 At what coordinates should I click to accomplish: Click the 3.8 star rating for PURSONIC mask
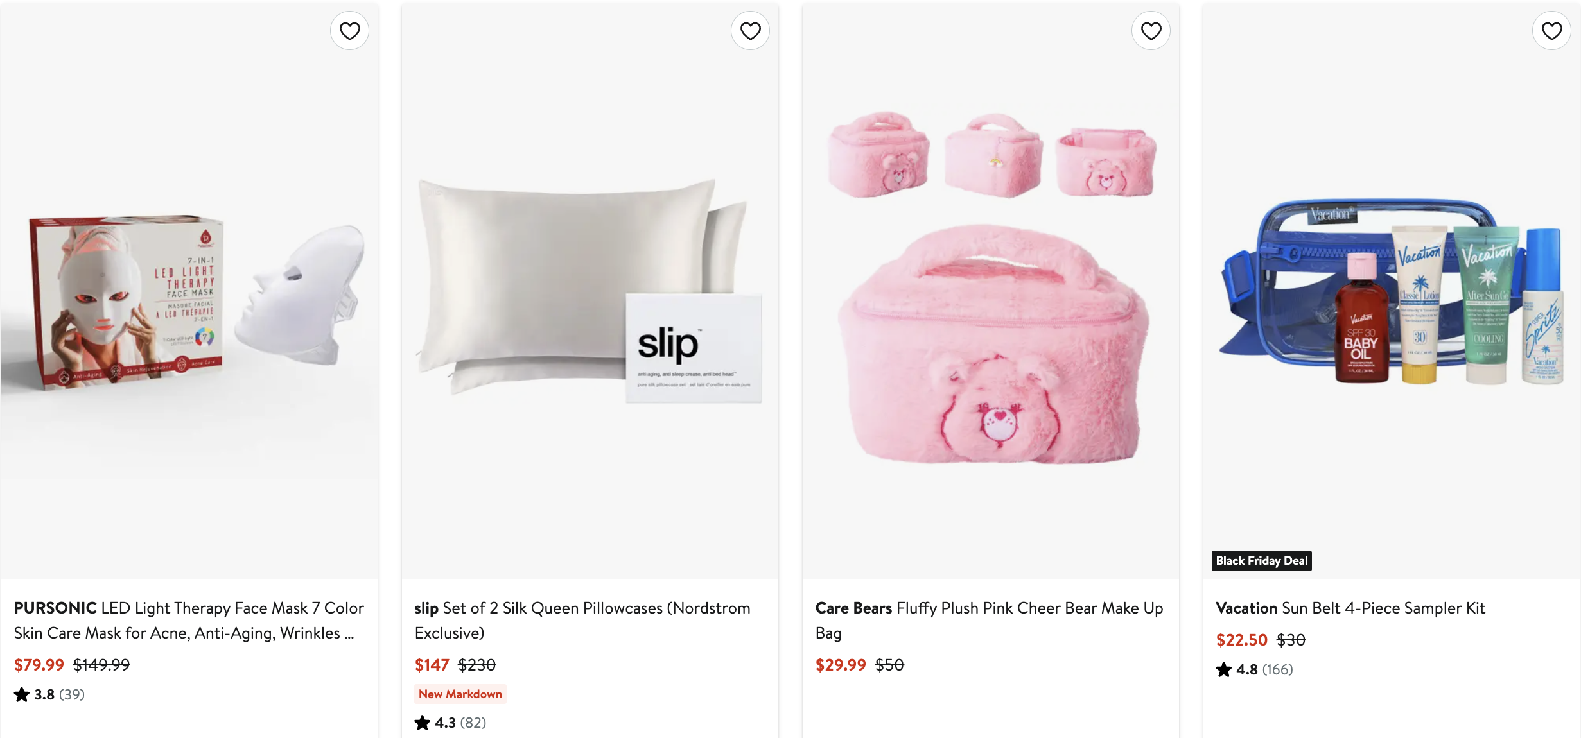[44, 694]
